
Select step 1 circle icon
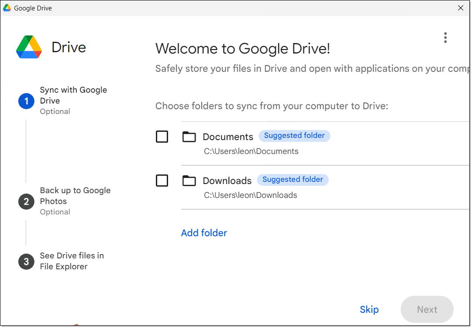pos(26,101)
